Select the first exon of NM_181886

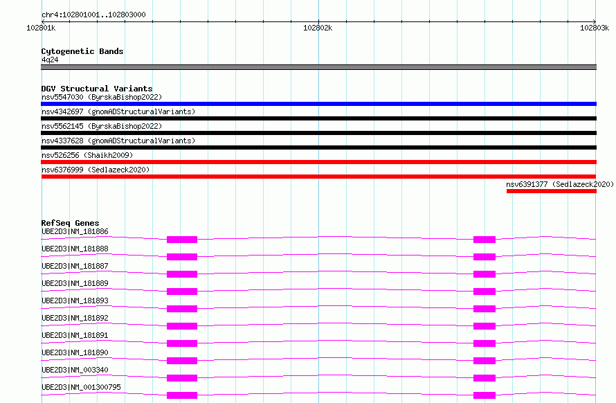point(182,240)
